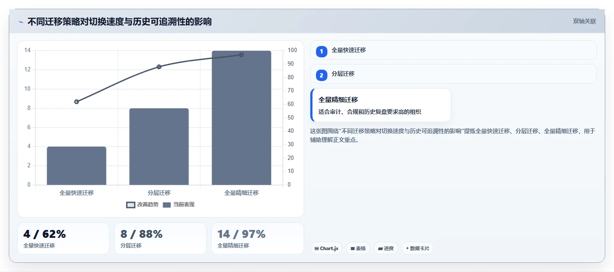The width and height of the screenshot is (614, 272).
Task: Click the right axis value 50
Action: [x=291, y=118]
